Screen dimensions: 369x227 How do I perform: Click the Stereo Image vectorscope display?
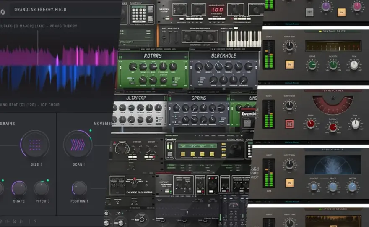coord(333,164)
